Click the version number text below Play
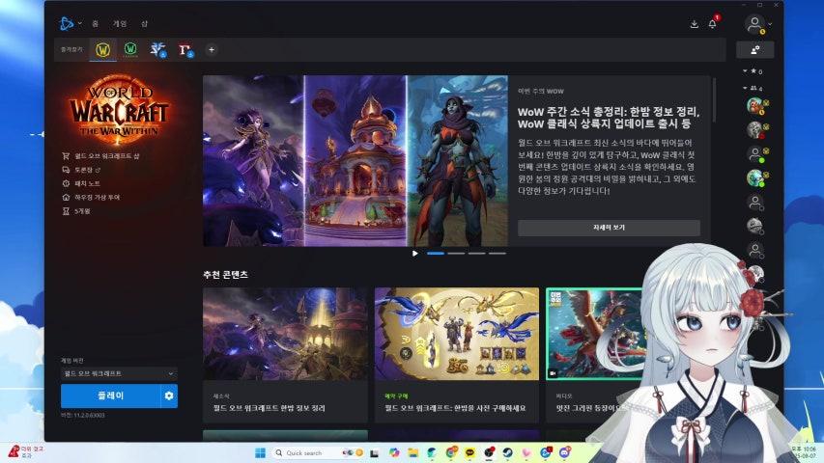The height and width of the screenshot is (463, 824). coord(83,415)
